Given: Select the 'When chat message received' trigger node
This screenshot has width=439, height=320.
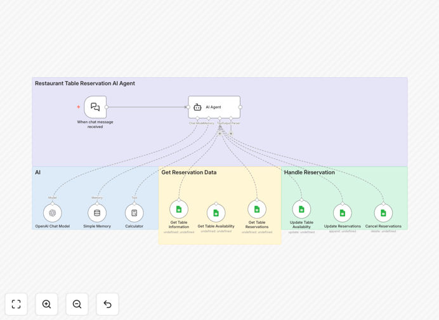Looking at the screenshot, I should (95, 107).
